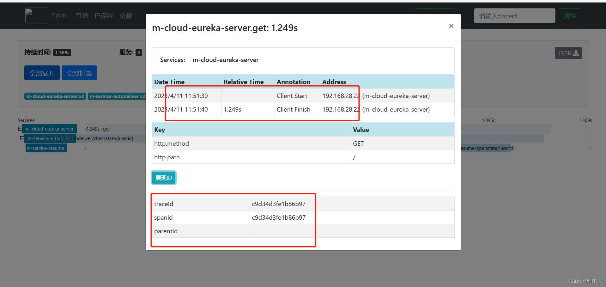Click 全部展开 expand all button

coord(42,73)
